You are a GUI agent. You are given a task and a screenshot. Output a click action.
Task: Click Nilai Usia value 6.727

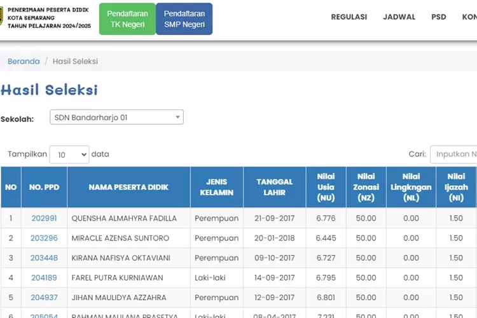click(326, 258)
